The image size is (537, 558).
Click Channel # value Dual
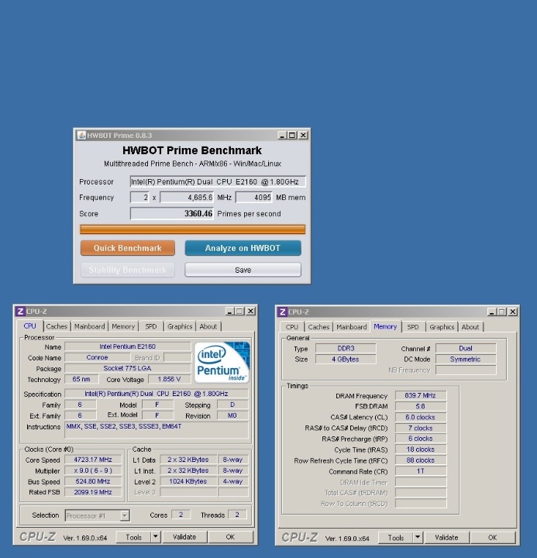[x=466, y=349]
